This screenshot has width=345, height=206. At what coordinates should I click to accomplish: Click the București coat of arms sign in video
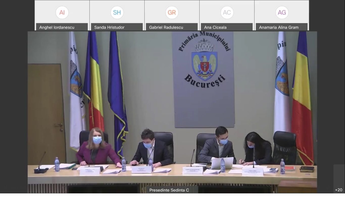(x=204, y=60)
